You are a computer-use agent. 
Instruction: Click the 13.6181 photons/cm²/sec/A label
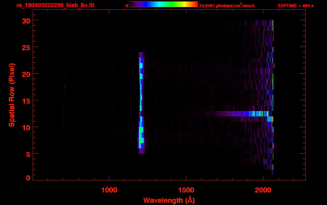[x=227, y=6]
